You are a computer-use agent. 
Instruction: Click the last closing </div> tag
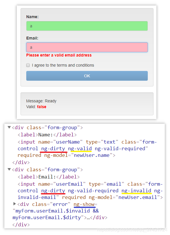(x=21, y=225)
